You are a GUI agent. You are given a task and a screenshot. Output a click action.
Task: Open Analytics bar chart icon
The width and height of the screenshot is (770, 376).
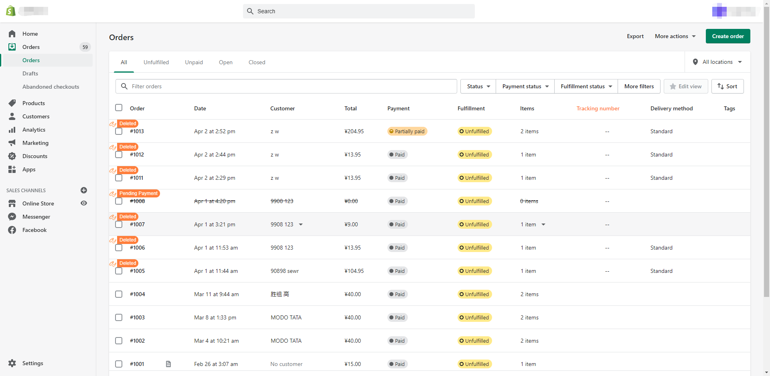tap(12, 130)
